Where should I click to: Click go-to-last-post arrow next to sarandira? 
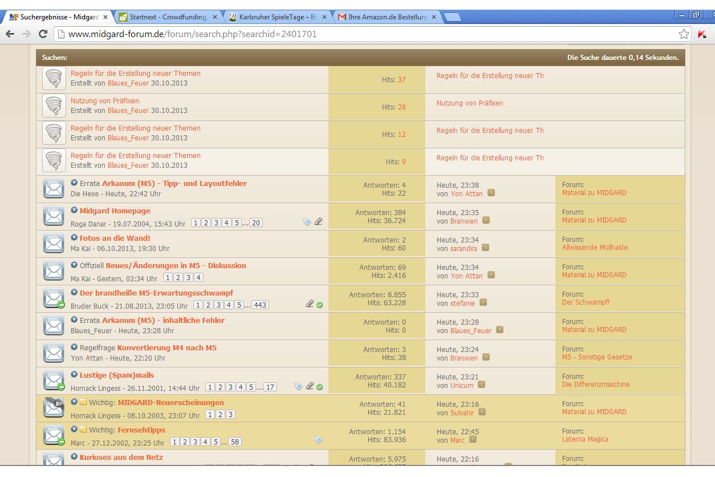(485, 248)
